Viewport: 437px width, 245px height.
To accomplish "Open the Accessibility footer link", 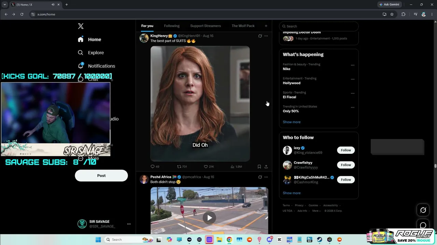I will 330,205.
